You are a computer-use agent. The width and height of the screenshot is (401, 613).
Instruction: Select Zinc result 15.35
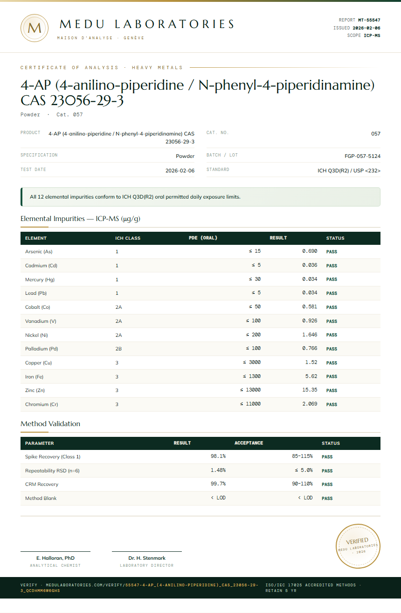(310, 390)
